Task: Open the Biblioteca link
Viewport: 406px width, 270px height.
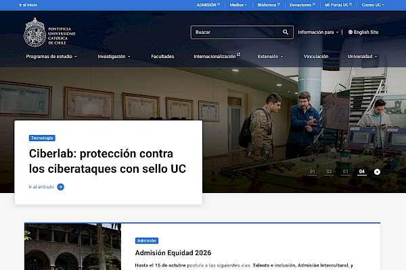Action: click(x=269, y=5)
